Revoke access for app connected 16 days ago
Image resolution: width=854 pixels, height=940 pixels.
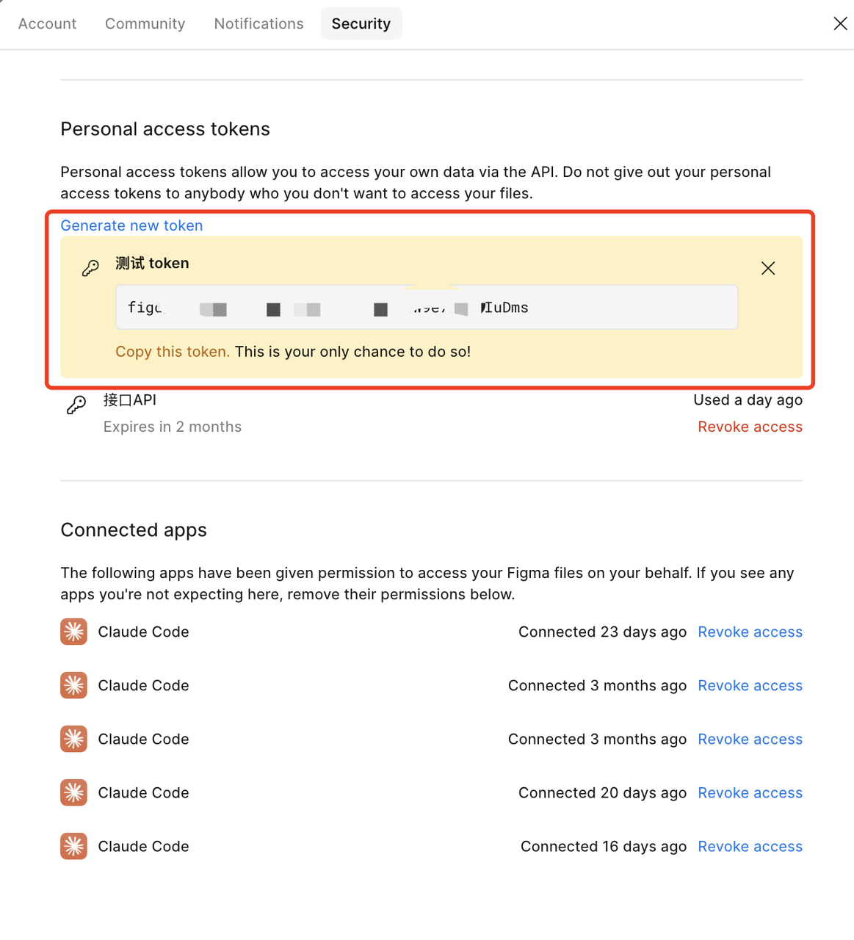750,846
